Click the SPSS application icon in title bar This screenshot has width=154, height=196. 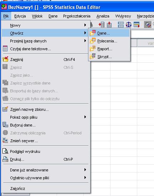pos(4,7)
